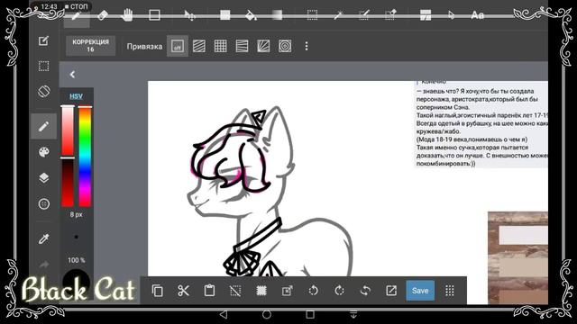The height and width of the screenshot is (324, 577).
Task: Open the grid menu beside Save
Action: [x=449, y=291]
